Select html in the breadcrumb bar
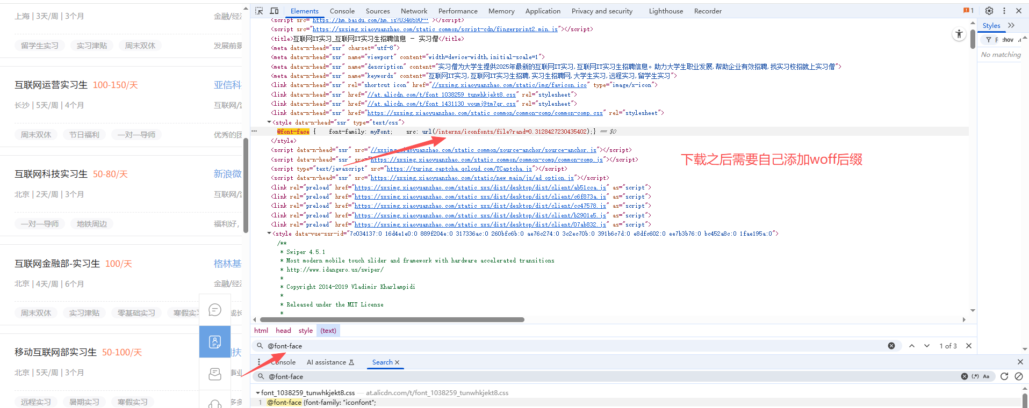Viewport: 1029px width, 408px height. pos(261,331)
